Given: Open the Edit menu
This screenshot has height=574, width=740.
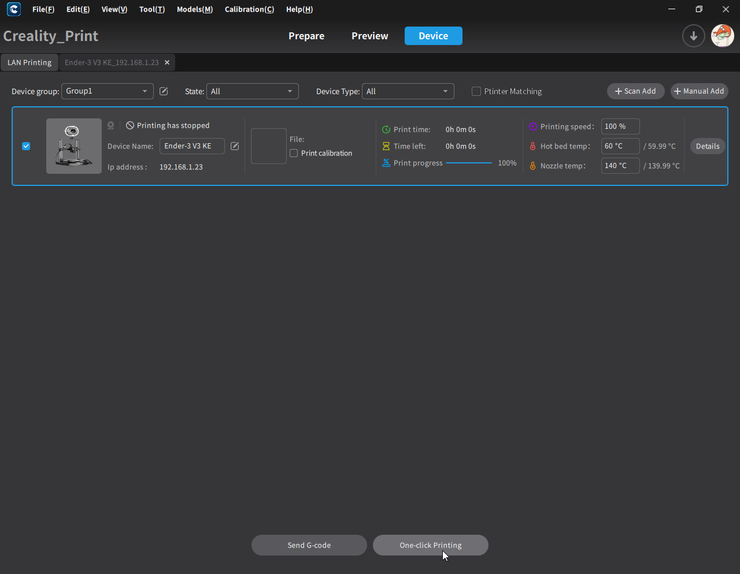Looking at the screenshot, I should tap(78, 9).
